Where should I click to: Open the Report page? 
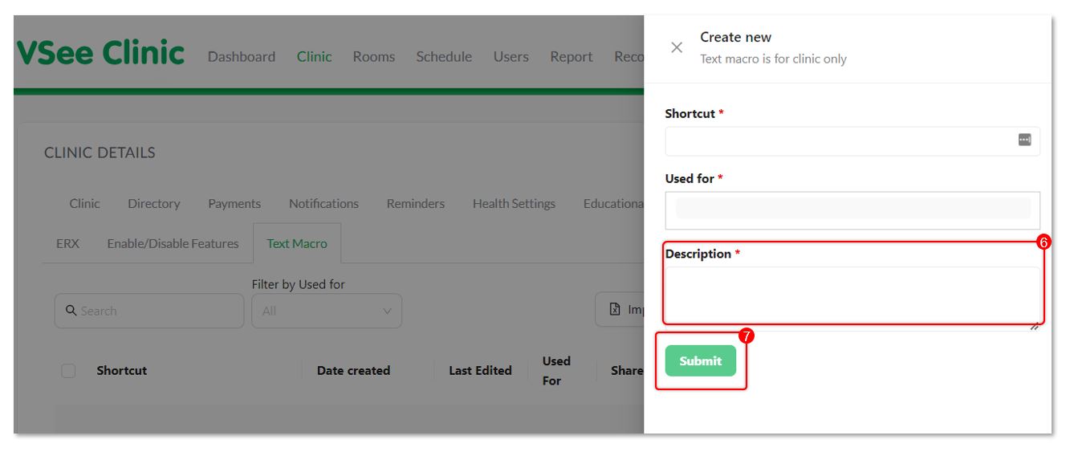click(x=572, y=57)
